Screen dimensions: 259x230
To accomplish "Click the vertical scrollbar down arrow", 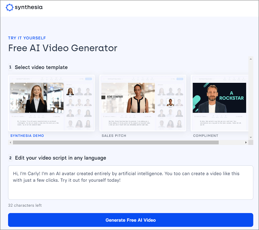I will point(250,137).
